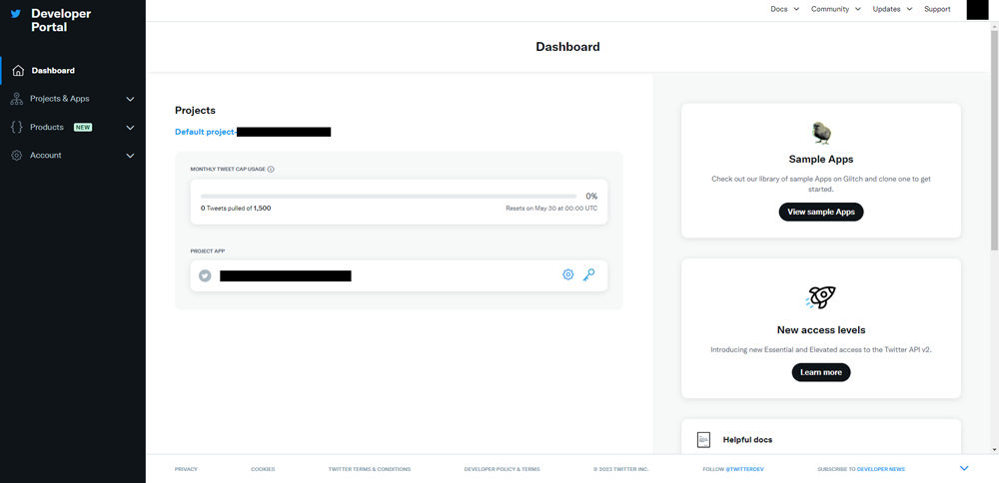Click the Products curly braces icon
Screen dimensions: 999x483
coord(17,128)
